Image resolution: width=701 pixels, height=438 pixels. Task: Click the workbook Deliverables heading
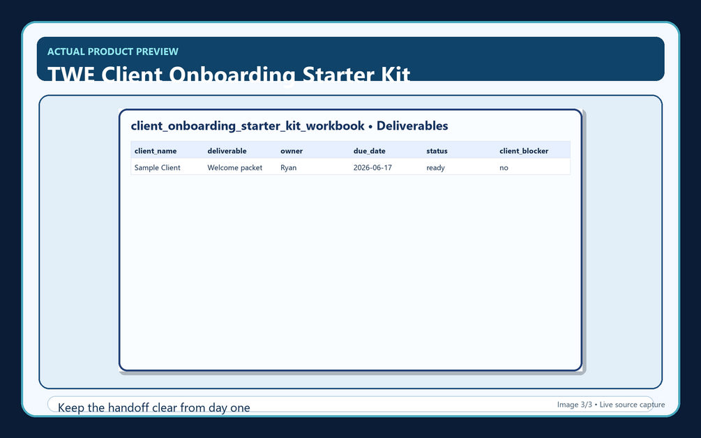pos(289,126)
